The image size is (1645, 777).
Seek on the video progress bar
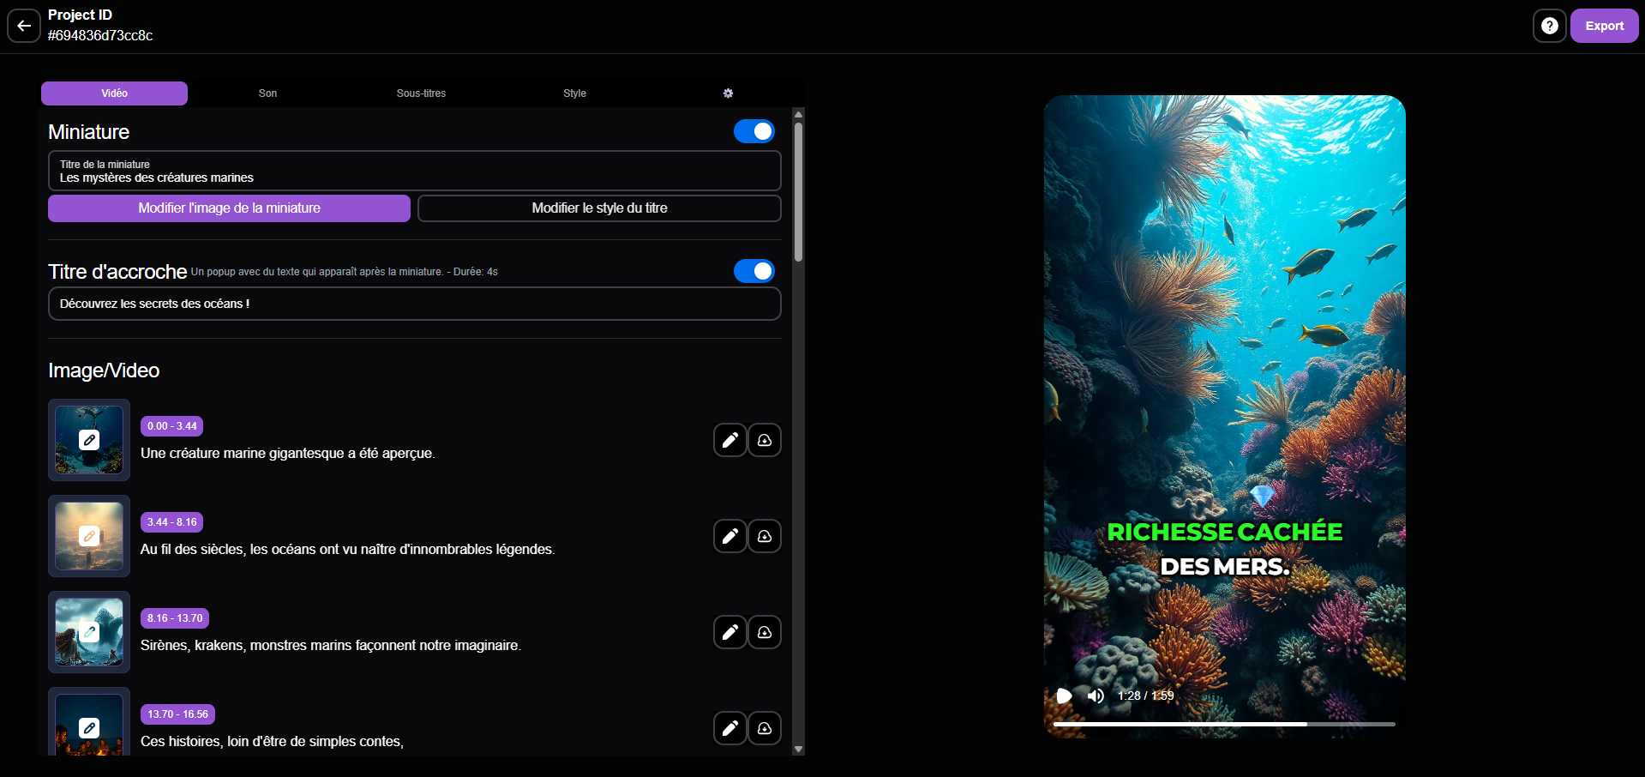pos(1223,724)
